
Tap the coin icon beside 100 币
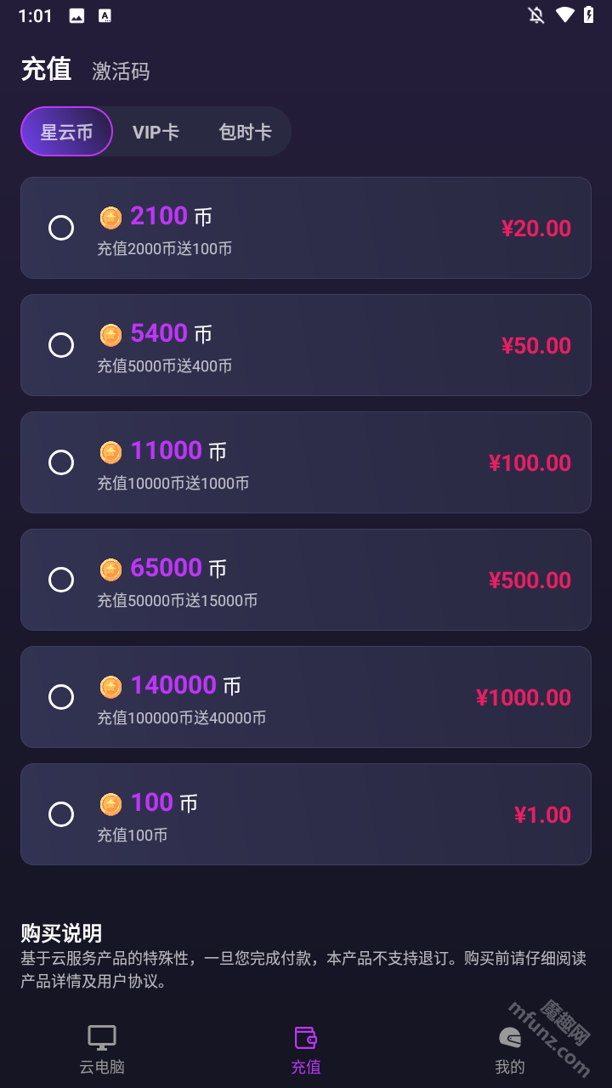click(x=110, y=804)
